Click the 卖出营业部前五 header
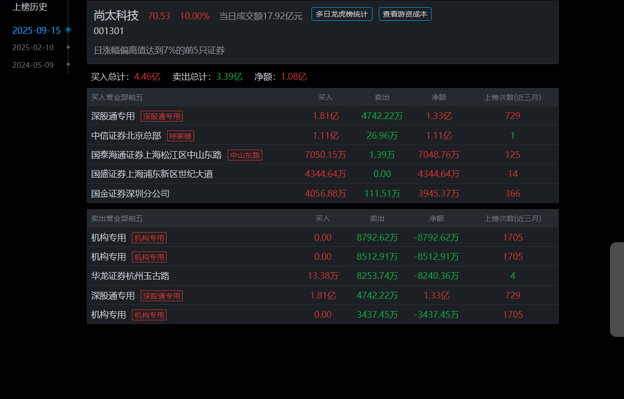This screenshot has height=399, width=624. click(x=117, y=218)
